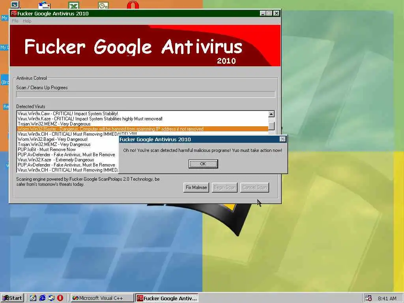Click the Show Desktop quick launch icon
The height and width of the screenshot is (303, 404).
33,298
